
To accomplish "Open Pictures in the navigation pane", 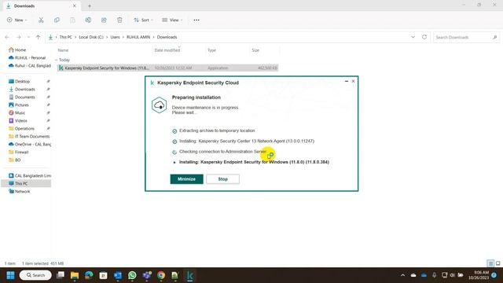I will click(19, 105).
